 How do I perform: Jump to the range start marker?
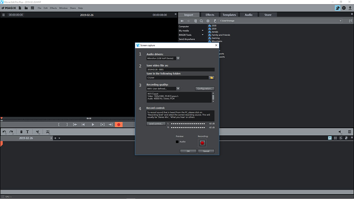pyautogui.click(x=75, y=125)
